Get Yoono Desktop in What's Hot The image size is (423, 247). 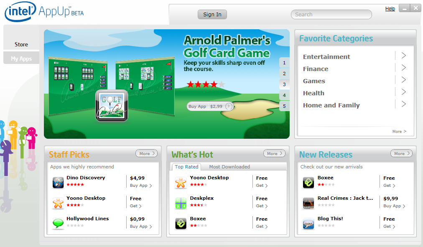(x=262, y=186)
